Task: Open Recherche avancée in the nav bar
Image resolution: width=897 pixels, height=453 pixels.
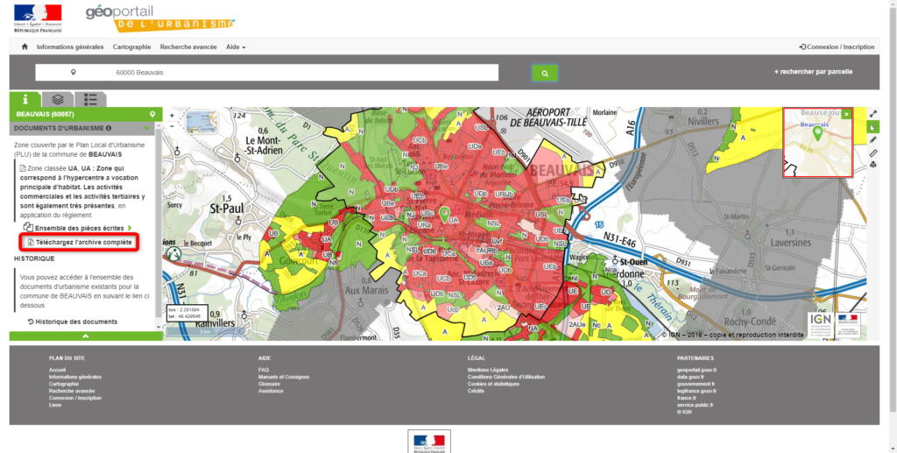Action: (x=188, y=47)
